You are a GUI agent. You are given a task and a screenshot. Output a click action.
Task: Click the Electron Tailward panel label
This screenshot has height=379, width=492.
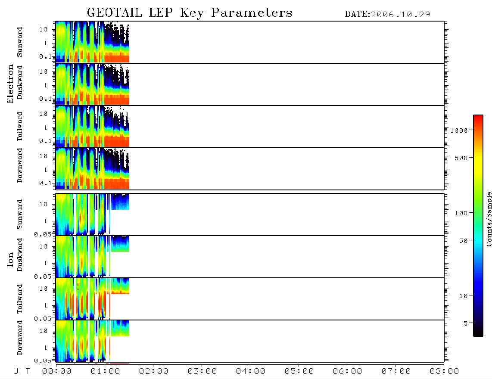click(20, 127)
